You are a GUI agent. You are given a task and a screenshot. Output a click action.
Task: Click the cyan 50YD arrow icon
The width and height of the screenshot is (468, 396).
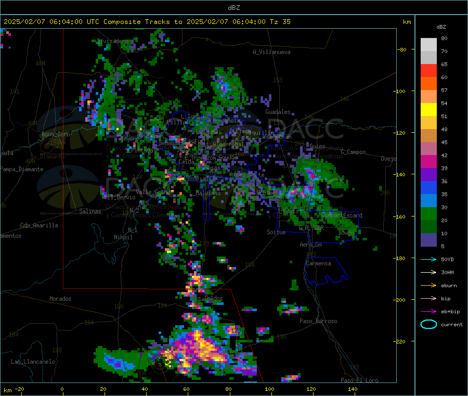[428, 259]
